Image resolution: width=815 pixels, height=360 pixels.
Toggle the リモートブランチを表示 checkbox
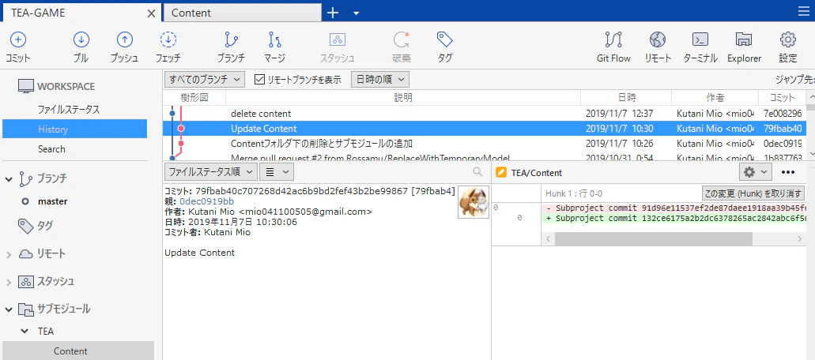click(260, 80)
